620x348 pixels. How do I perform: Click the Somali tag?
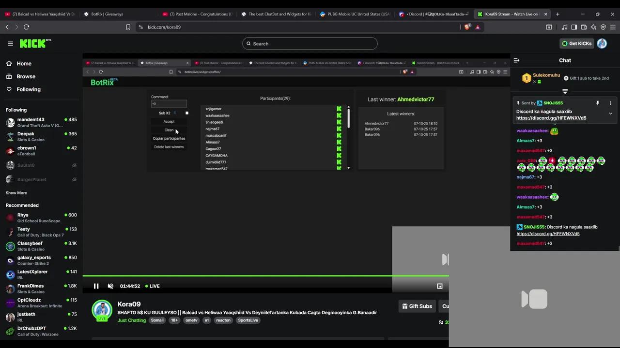157,320
